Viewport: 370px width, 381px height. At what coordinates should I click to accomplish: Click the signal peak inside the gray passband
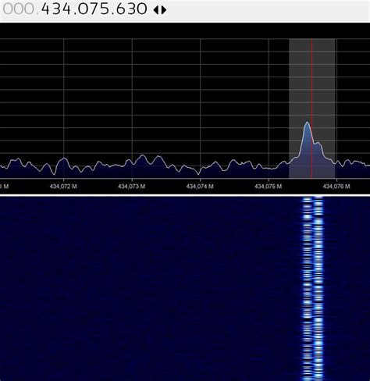308,123
